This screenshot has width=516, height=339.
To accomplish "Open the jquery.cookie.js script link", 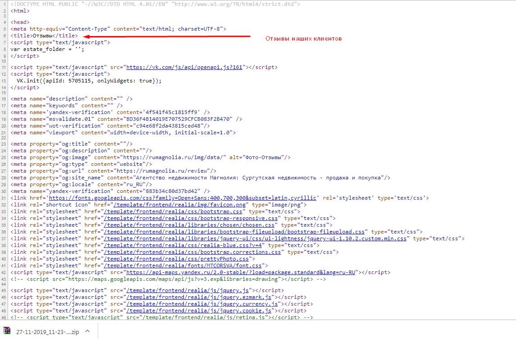I will 199,311.
